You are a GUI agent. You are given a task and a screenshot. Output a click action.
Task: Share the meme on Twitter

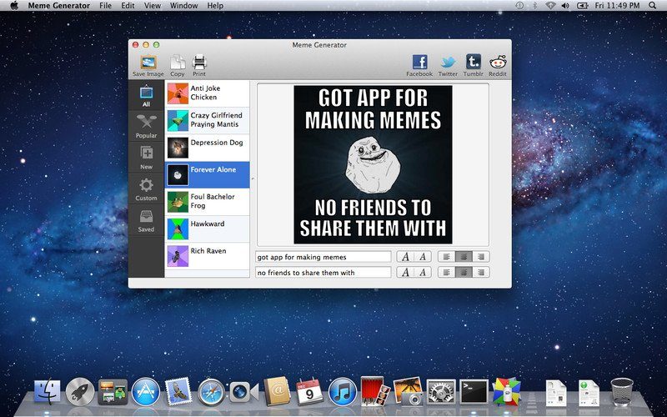click(x=448, y=66)
